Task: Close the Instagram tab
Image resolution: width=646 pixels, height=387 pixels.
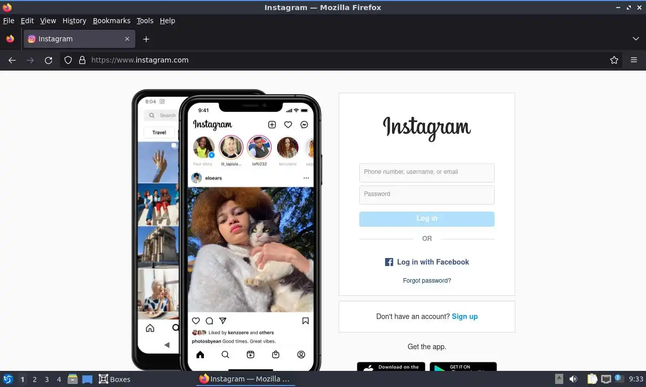Action: 127,39
